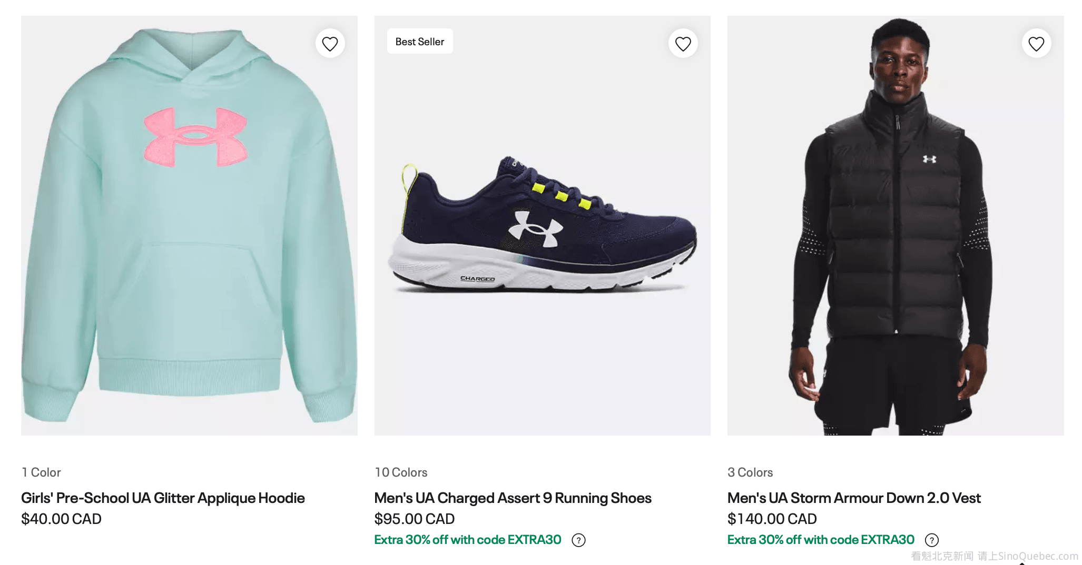Click the $140.00 CAD vest price
This screenshot has width=1082, height=565.
772,519
